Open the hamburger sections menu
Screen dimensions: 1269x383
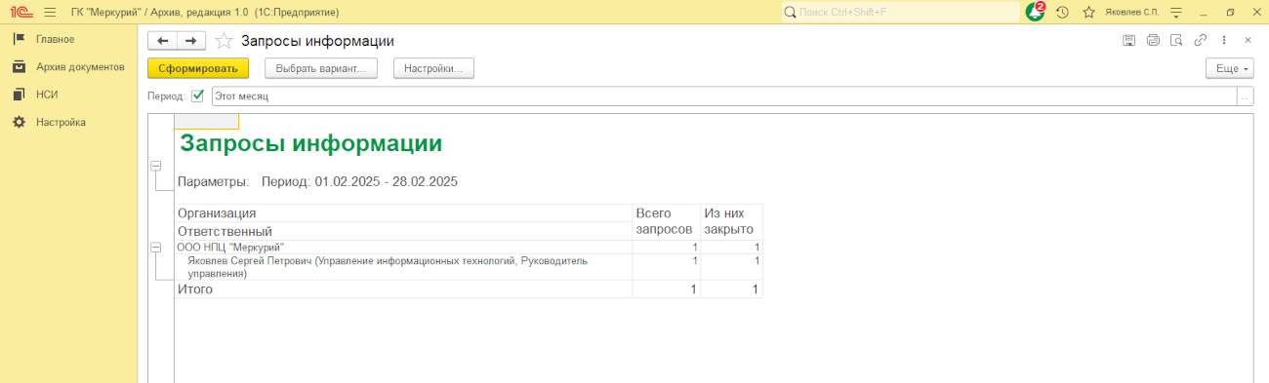(x=50, y=12)
